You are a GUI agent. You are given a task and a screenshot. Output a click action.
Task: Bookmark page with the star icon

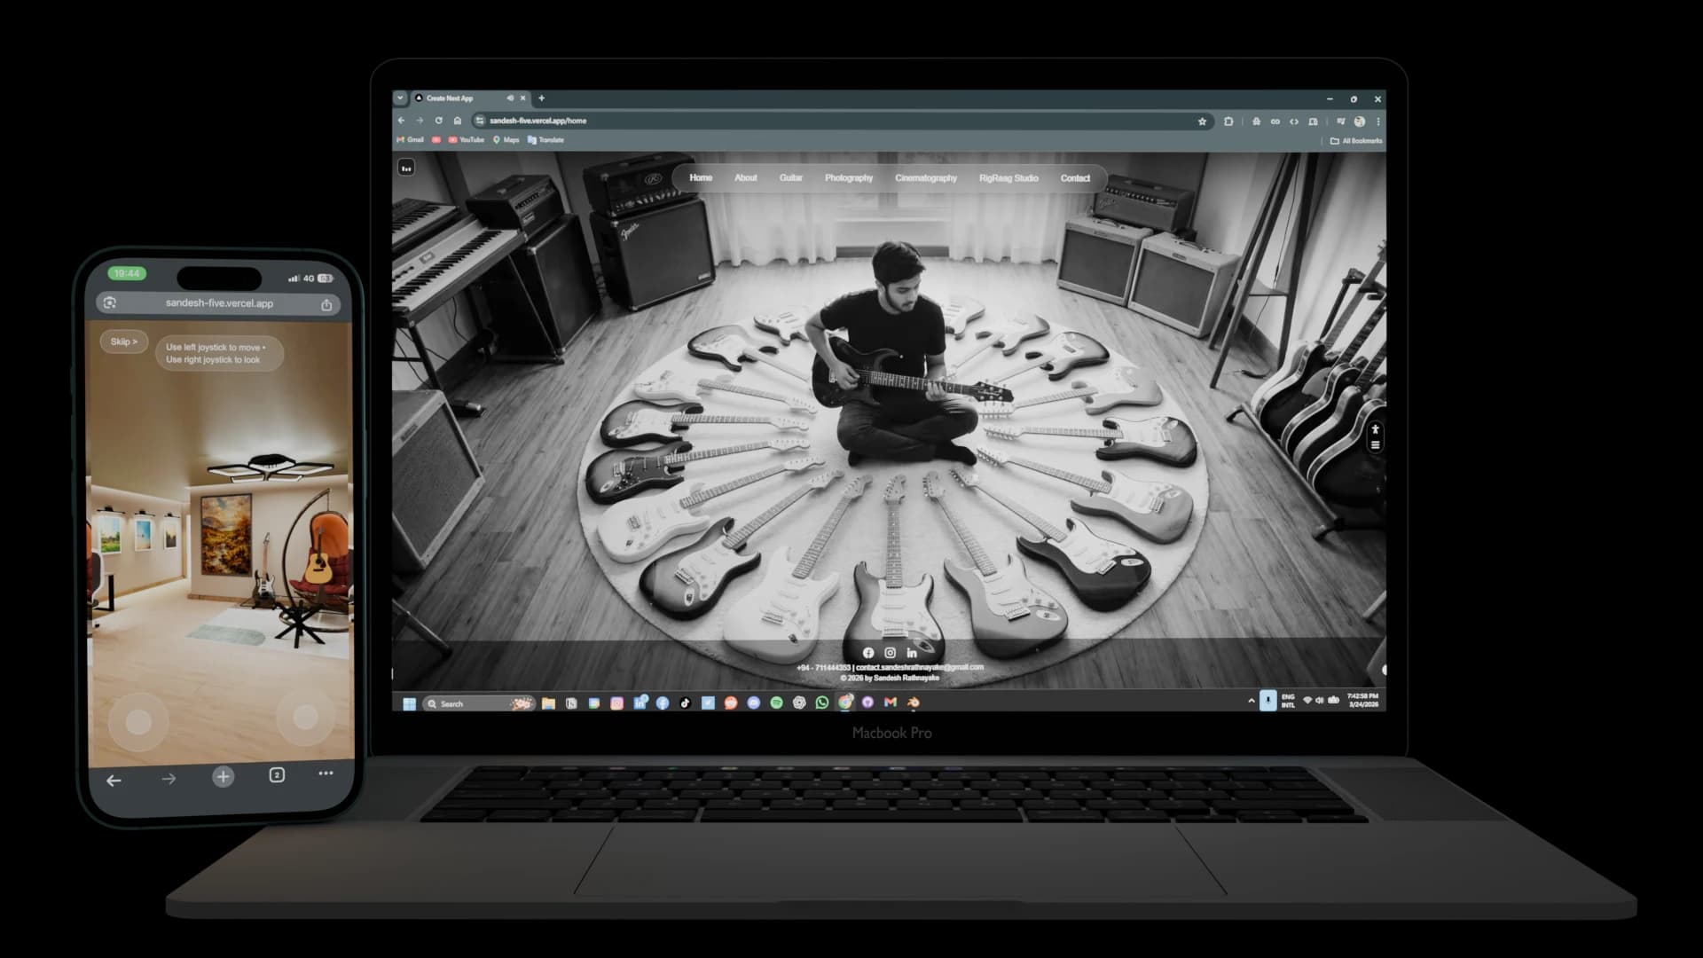click(1202, 122)
